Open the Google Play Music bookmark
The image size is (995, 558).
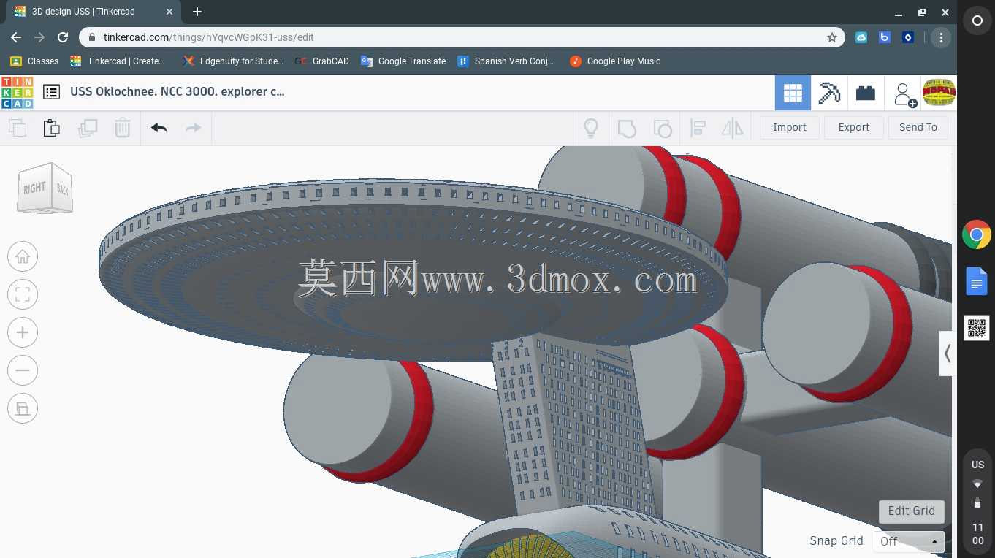pos(615,61)
